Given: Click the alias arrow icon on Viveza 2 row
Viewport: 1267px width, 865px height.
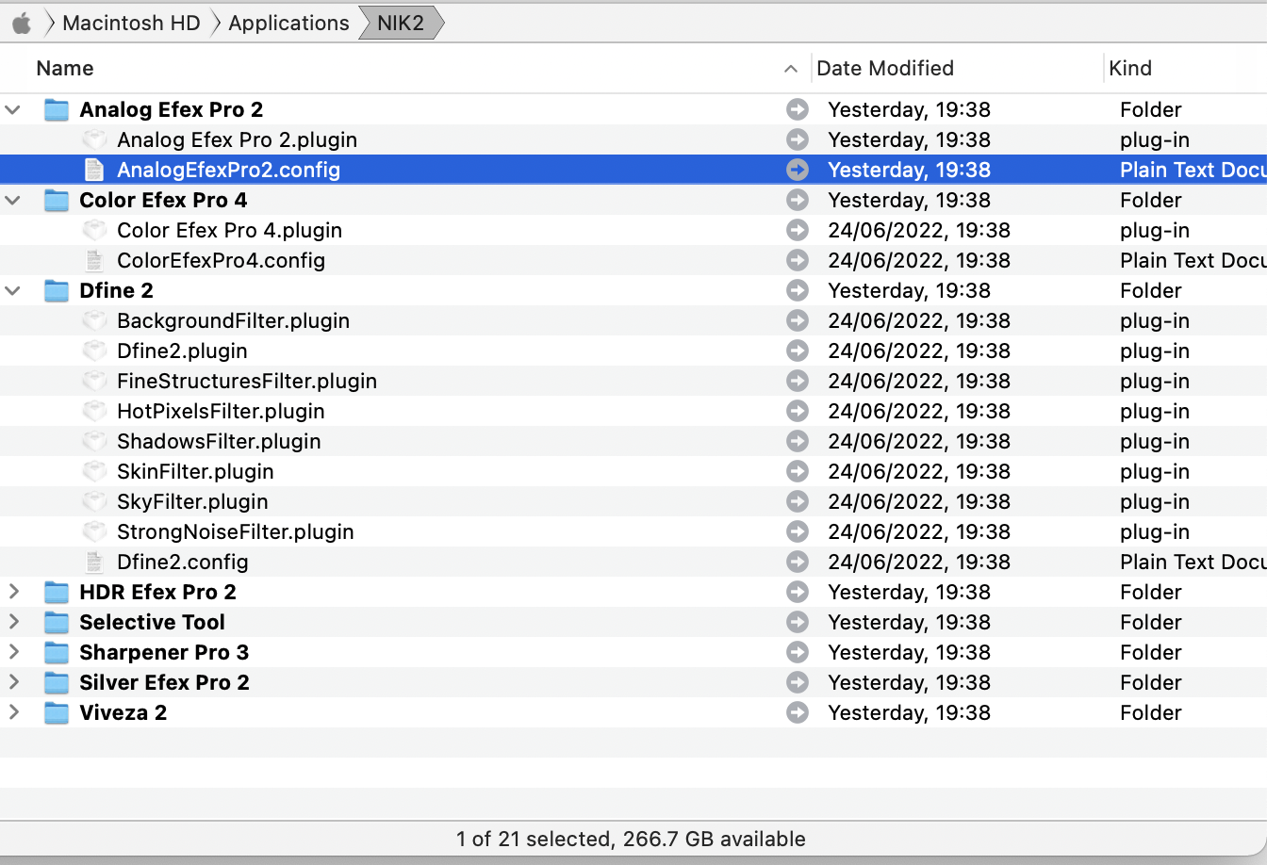Looking at the screenshot, I should point(798,712).
